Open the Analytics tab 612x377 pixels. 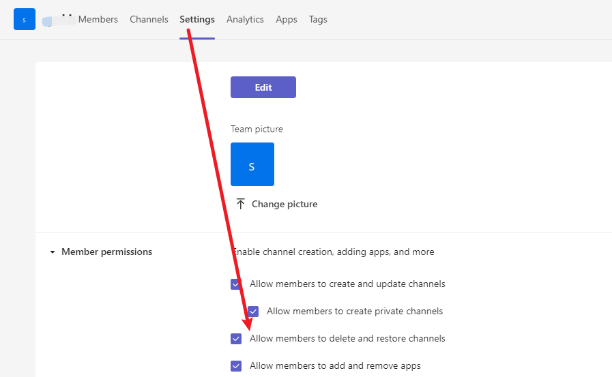(245, 19)
